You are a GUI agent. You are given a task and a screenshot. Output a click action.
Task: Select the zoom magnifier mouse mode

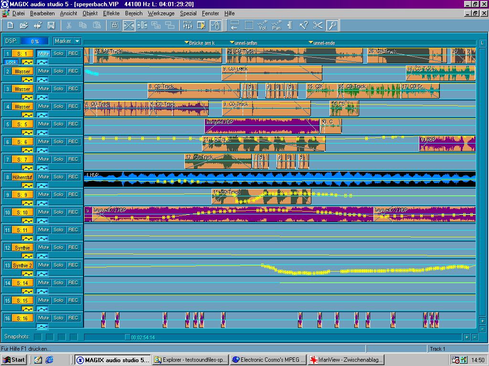[x=332, y=26]
